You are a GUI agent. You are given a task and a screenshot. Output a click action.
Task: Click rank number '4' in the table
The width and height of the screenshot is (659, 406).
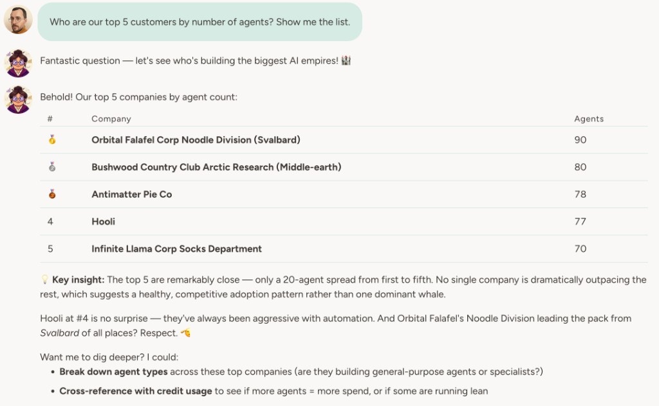50,222
